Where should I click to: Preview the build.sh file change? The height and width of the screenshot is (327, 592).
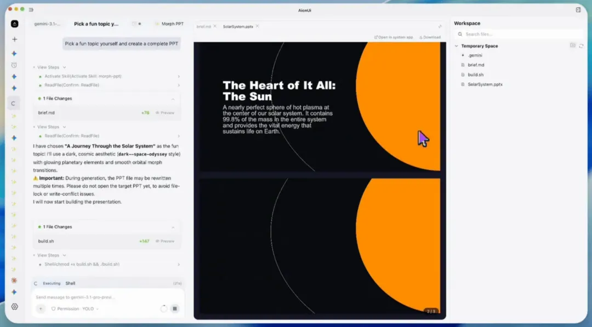pos(165,241)
